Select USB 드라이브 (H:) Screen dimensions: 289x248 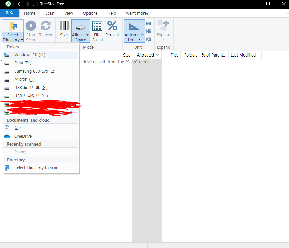pyautogui.click(x=41, y=96)
